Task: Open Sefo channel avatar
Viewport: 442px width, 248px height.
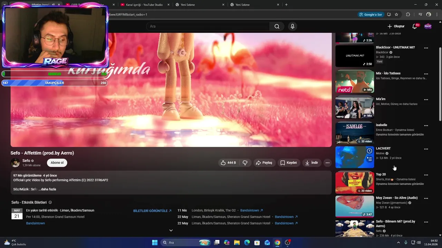Action: [15, 163]
